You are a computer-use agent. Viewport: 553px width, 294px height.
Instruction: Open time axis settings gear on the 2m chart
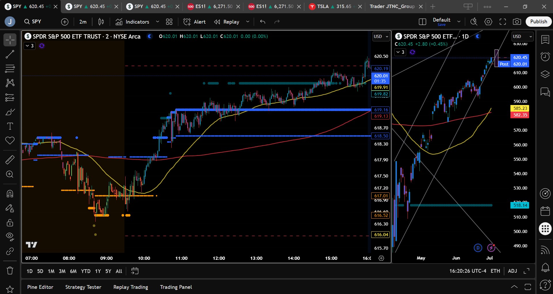381,258
